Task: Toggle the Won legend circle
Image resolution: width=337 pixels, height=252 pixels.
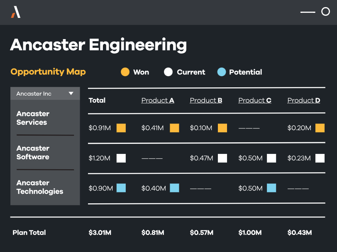Action: 125,72
